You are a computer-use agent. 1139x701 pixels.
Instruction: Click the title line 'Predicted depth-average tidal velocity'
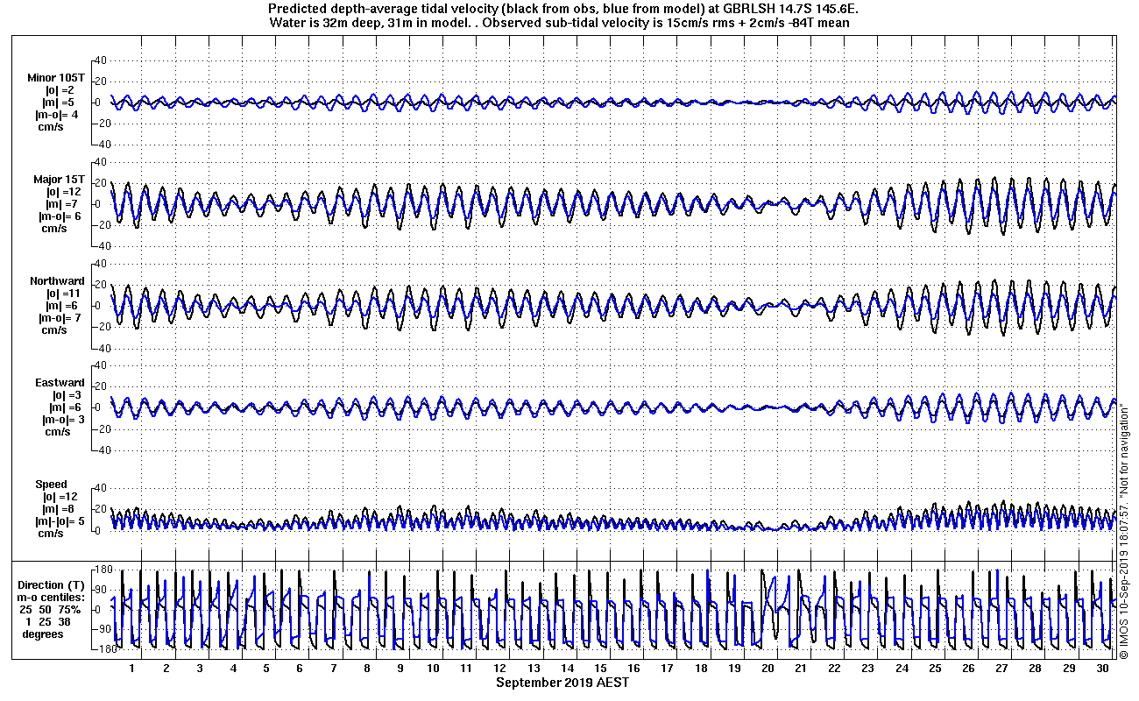point(562,9)
